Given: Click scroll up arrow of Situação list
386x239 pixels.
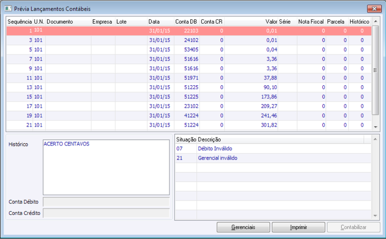Looking at the screenshot, I should tap(375, 139).
